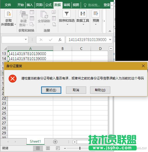Open the 获取外部数据 icon
The width and height of the screenshot is (148, 152).
tap(8, 14)
